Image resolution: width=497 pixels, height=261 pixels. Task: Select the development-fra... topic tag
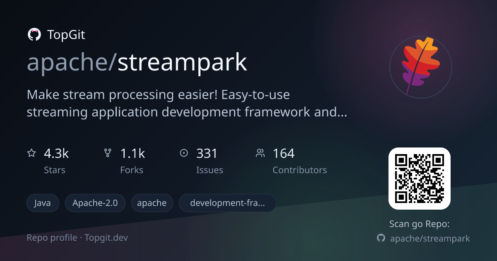tap(227, 203)
